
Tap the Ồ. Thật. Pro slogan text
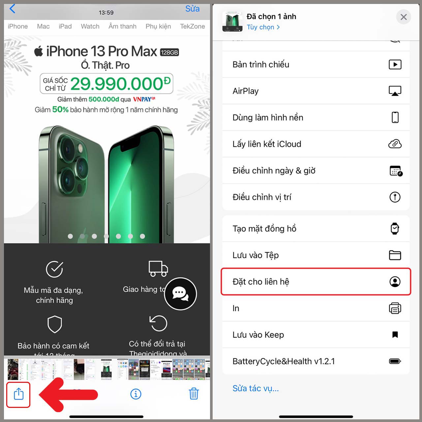click(105, 65)
